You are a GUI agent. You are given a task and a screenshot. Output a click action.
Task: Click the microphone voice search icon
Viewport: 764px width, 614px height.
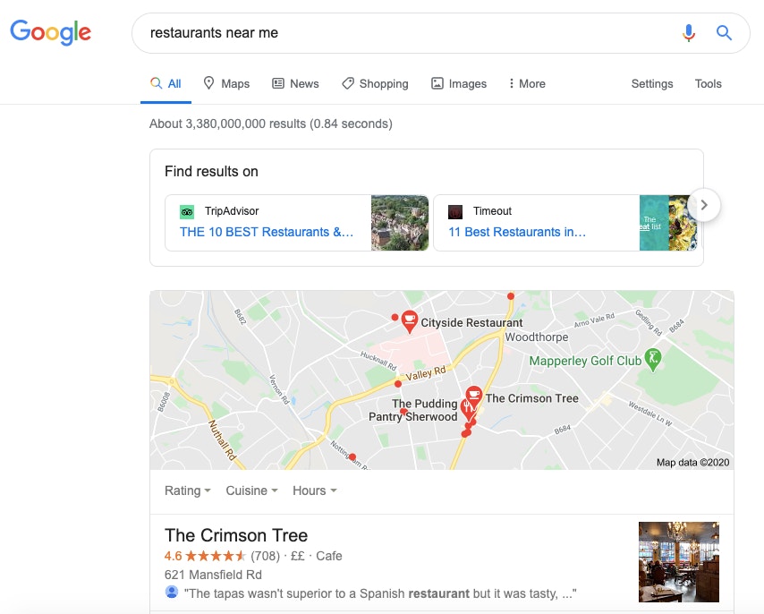point(688,33)
